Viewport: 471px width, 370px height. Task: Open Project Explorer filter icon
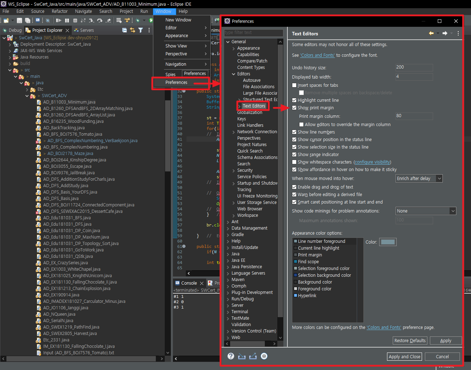click(141, 30)
